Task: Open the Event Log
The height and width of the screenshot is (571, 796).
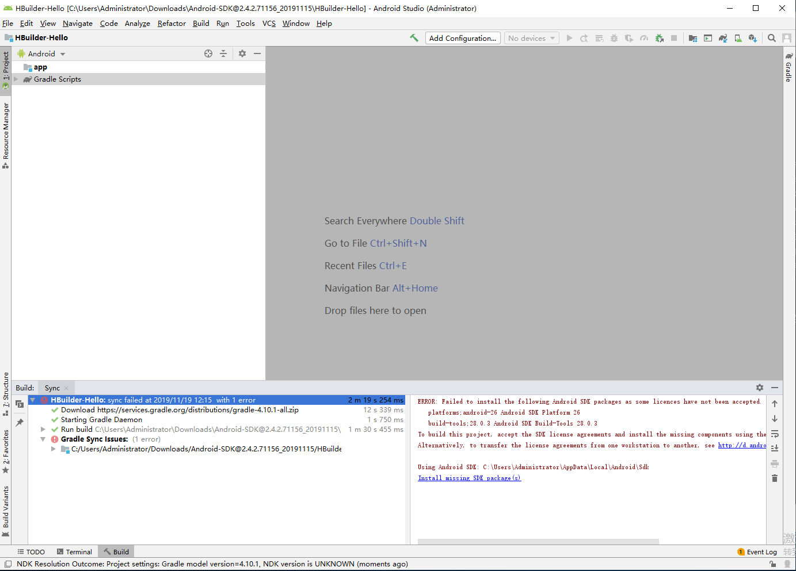Action: (757, 552)
